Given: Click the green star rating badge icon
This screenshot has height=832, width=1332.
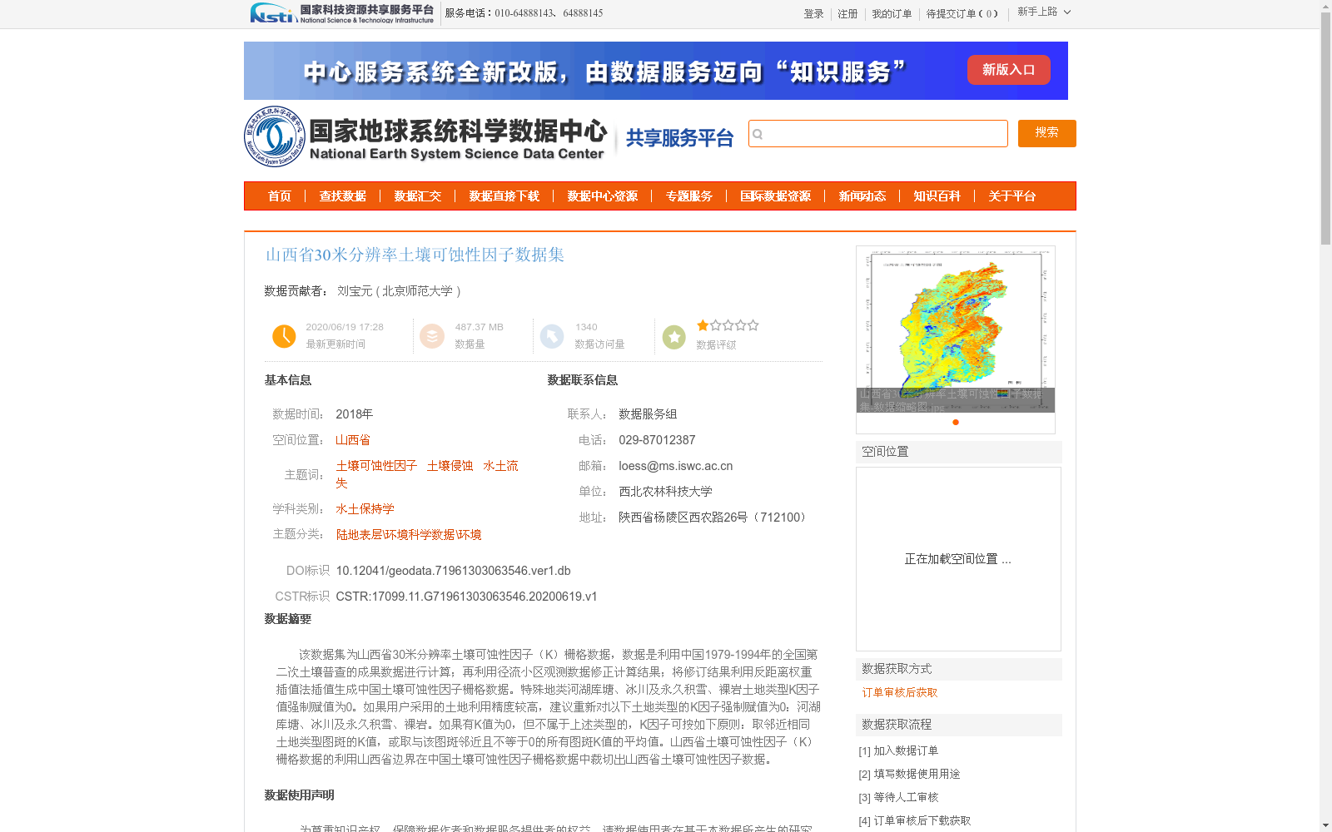Looking at the screenshot, I should point(674,337).
